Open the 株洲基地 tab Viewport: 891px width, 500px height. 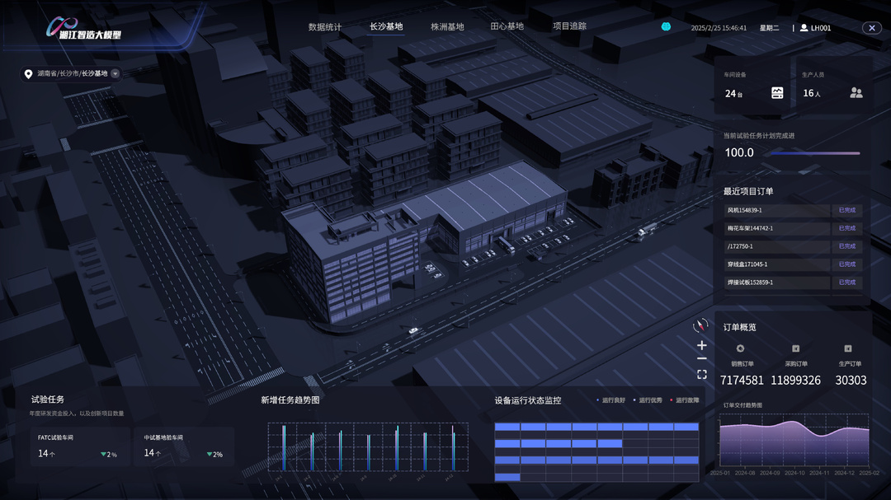447,27
